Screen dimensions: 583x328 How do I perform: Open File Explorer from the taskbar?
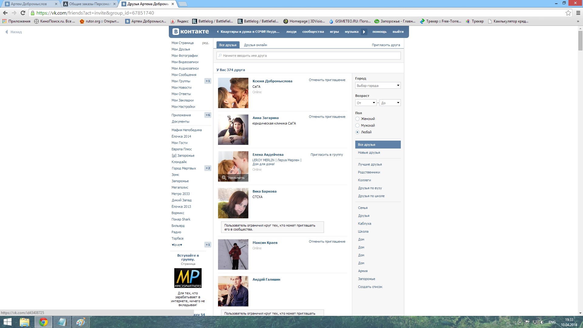[25, 322]
